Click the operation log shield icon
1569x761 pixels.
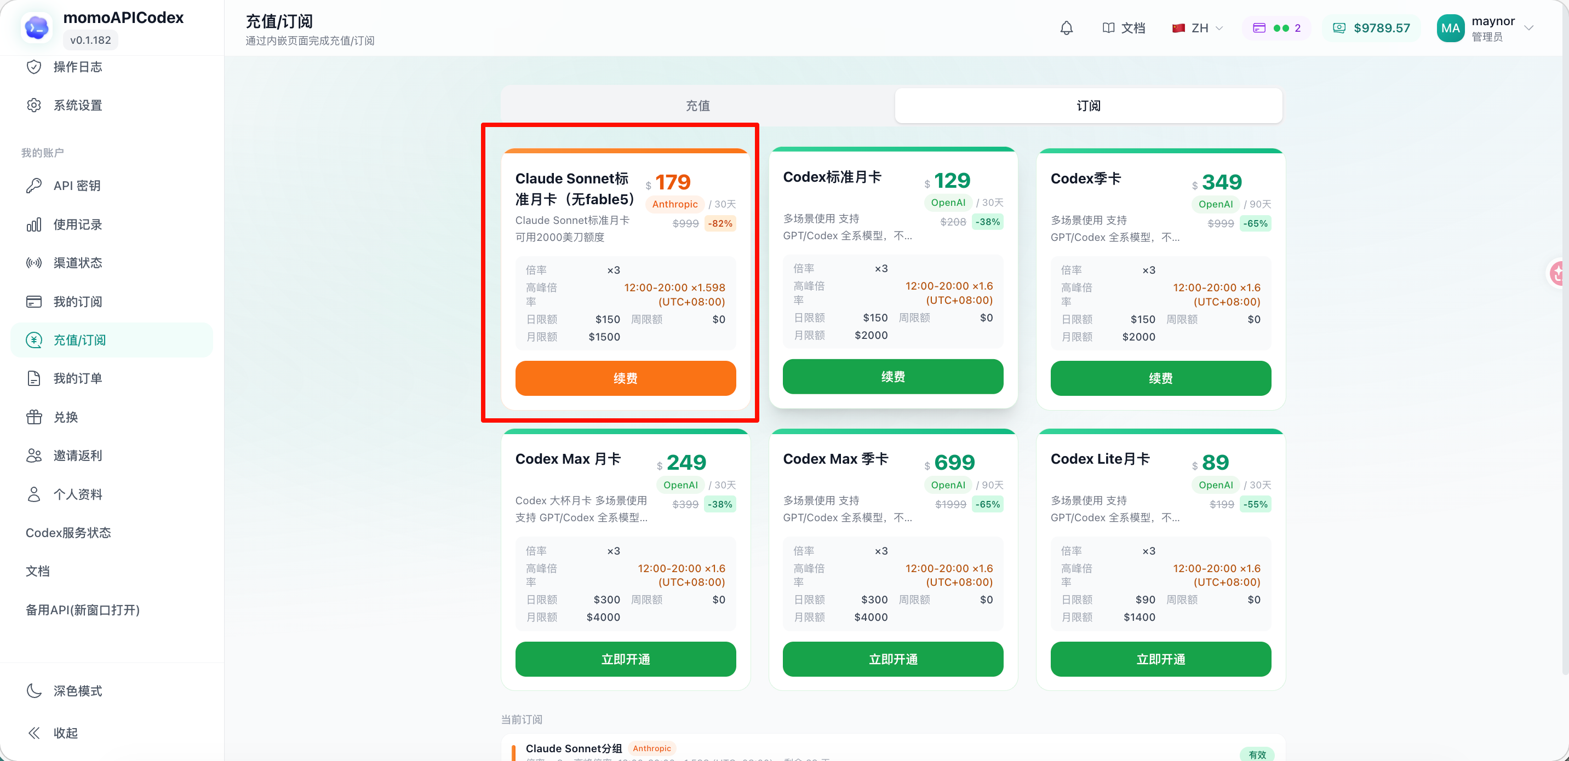[34, 67]
